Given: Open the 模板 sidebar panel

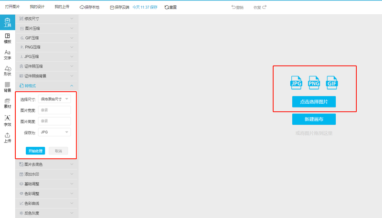Looking at the screenshot, I should click(x=8, y=38).
